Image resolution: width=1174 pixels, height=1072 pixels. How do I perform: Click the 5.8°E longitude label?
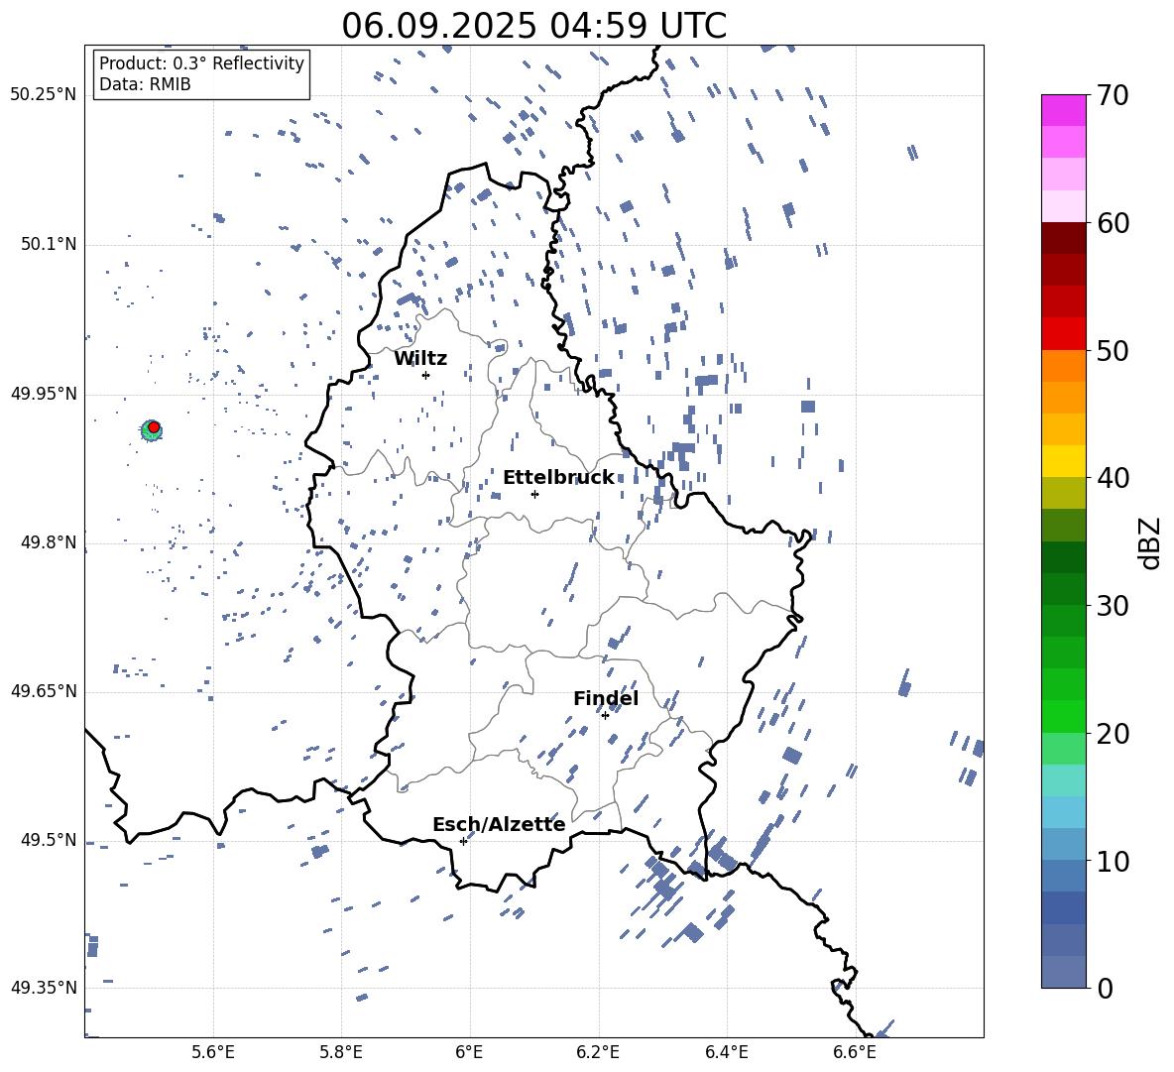point(341,1052)
